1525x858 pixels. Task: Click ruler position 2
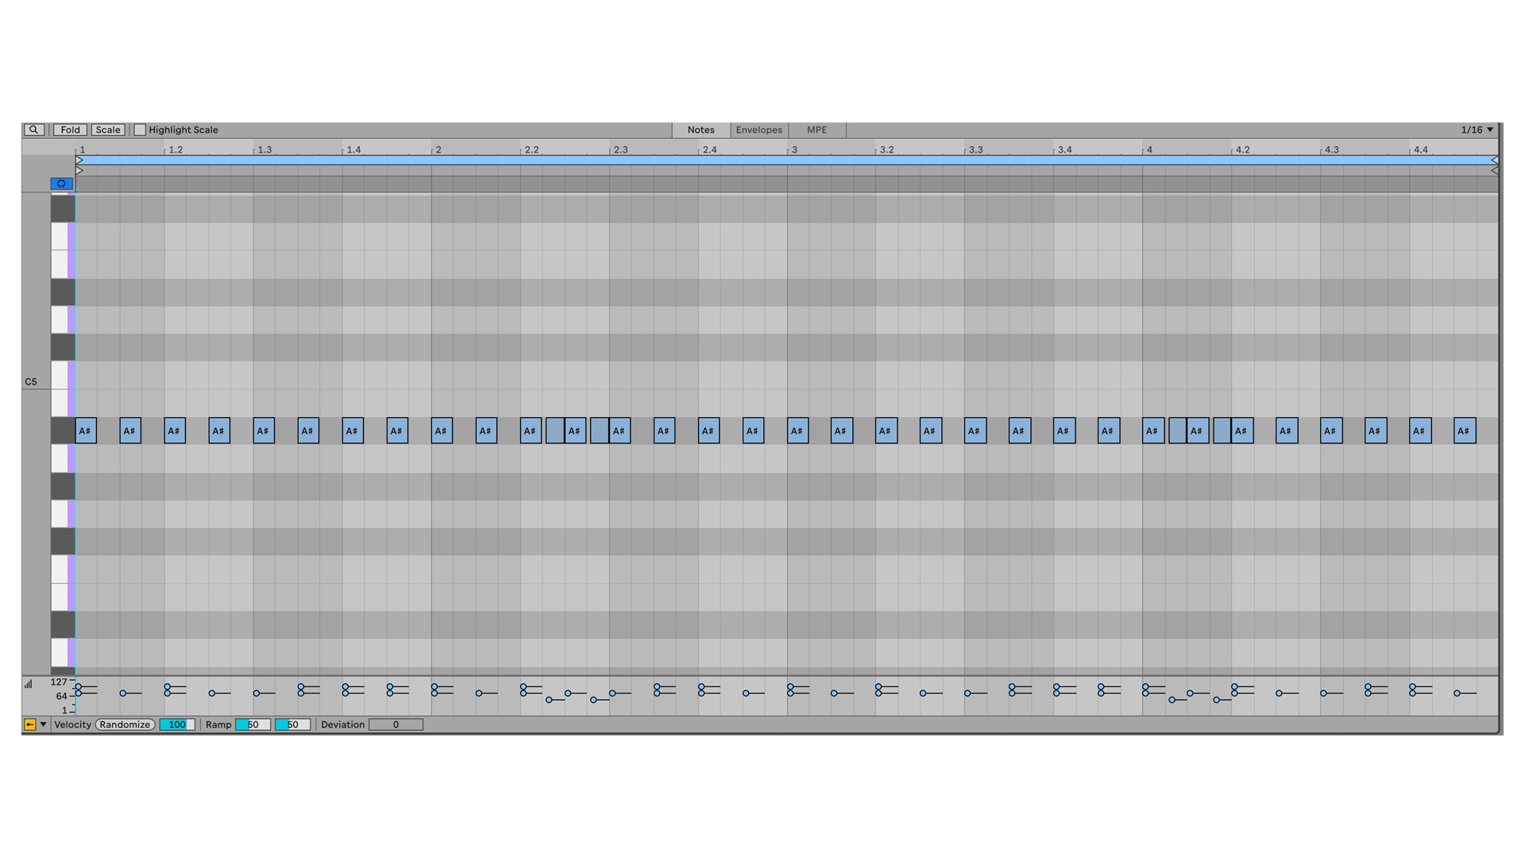coord(438,149)
